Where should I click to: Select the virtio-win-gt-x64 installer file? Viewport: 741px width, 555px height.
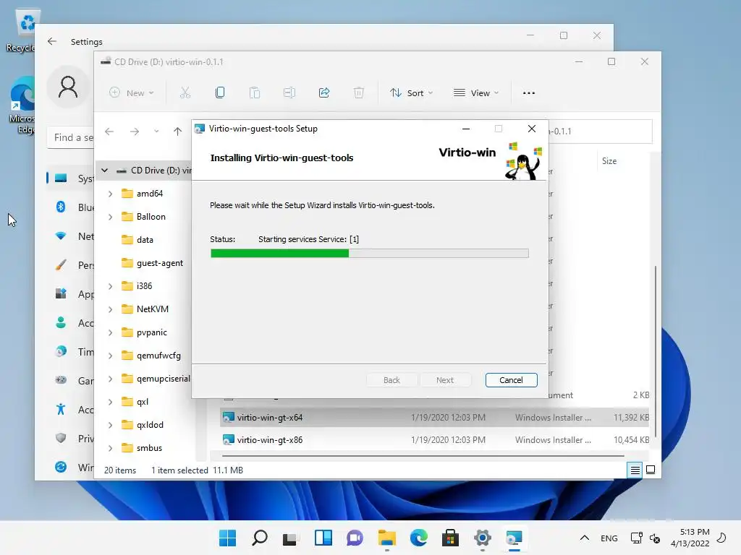(434, 417)
